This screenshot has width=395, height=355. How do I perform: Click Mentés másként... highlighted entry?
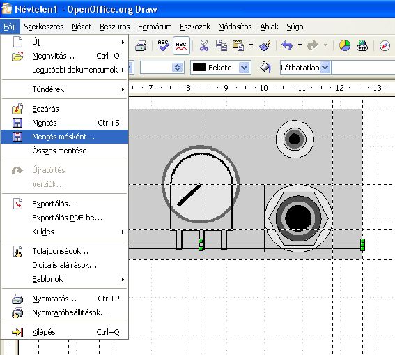click(65, 137)
